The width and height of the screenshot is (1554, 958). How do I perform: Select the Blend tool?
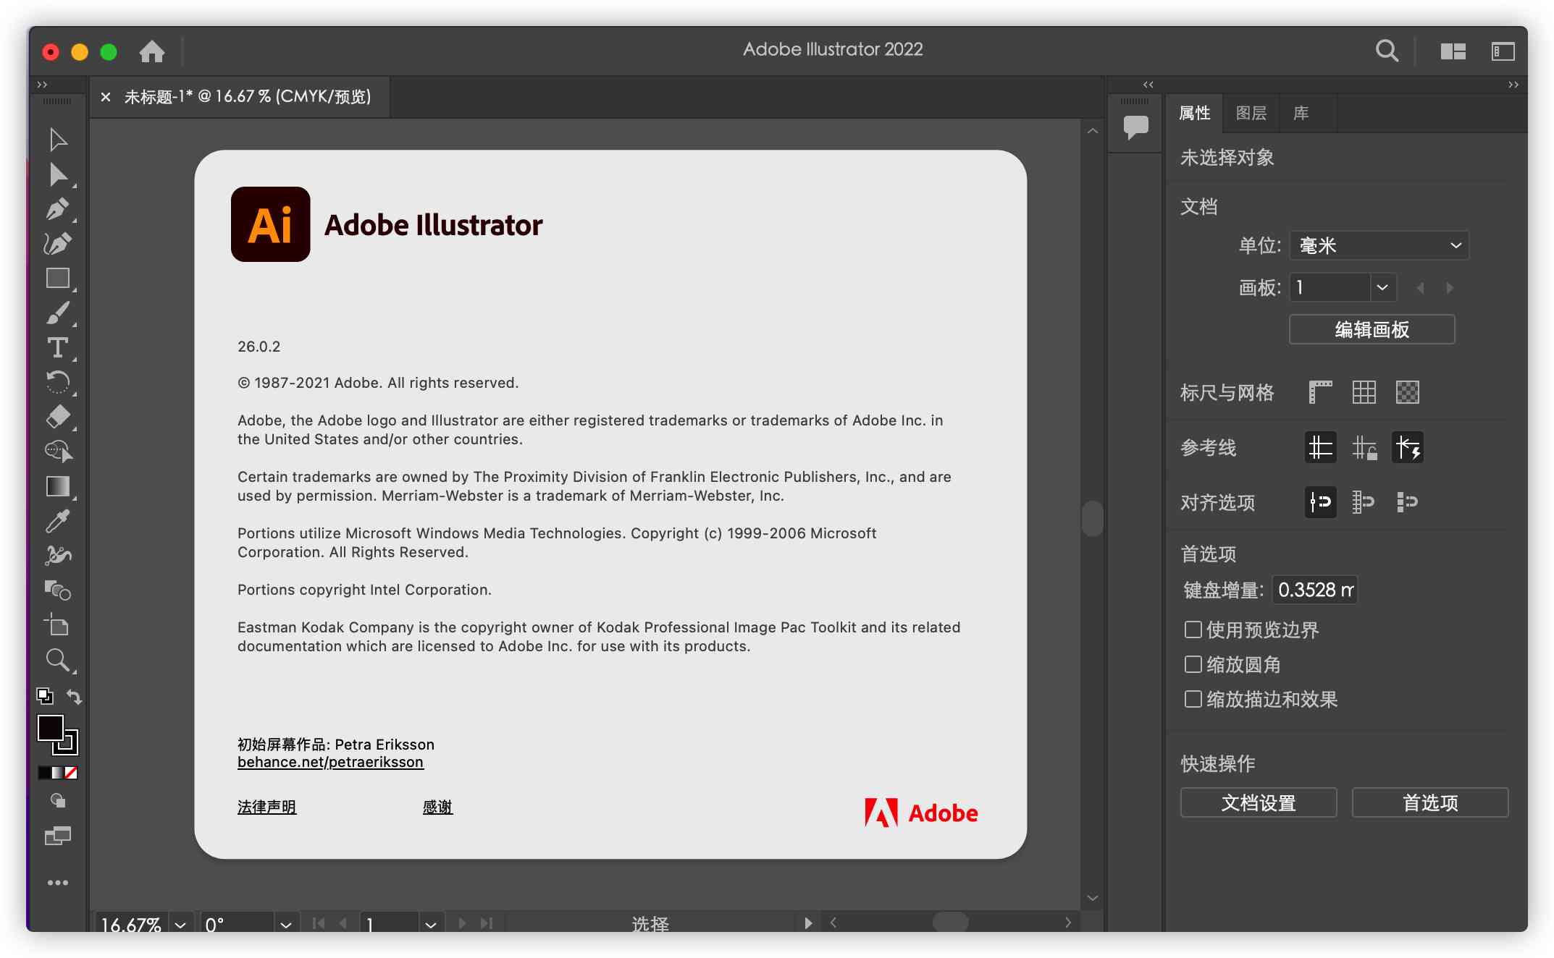point(58,590)
